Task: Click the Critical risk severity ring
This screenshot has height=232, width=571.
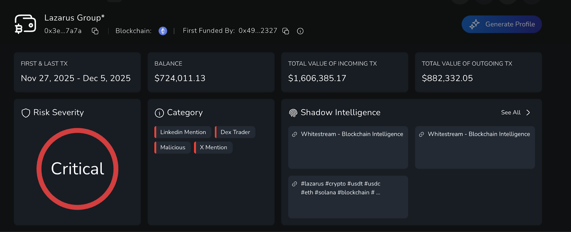Action: (77, 168)
